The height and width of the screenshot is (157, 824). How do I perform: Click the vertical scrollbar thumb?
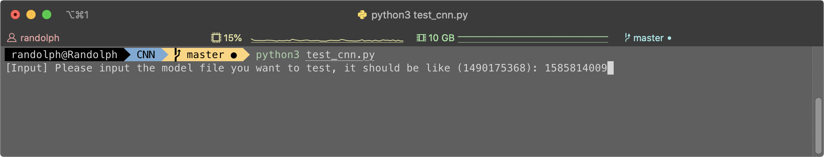(818, 125)
